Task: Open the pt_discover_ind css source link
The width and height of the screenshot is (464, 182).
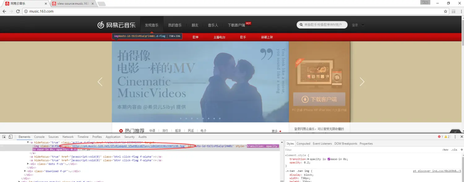Action: [437, 171]
